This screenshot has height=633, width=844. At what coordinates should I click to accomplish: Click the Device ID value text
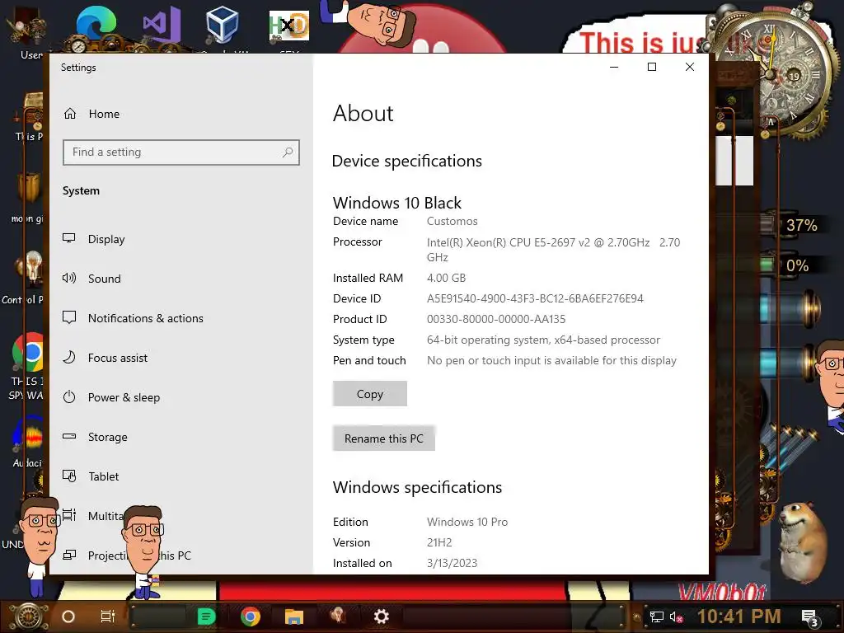[x=535, y=298]
